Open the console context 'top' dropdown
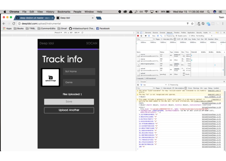Viewport: 226px width, 161px height. [x=155, y=85]
